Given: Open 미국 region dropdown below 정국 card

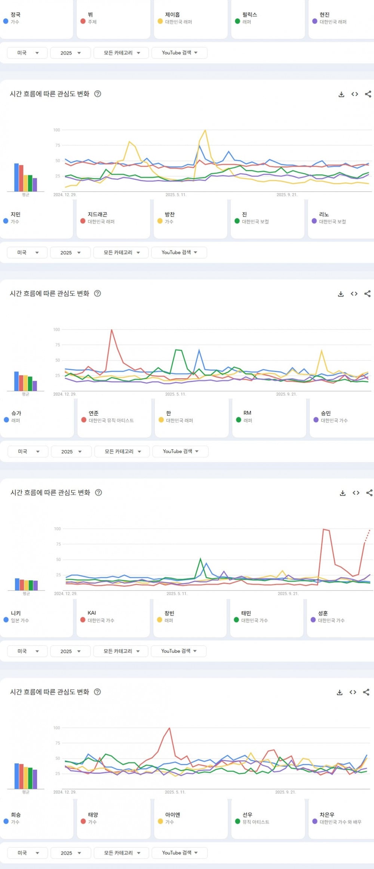Looking at the screenshot, I should coord(27,53).
